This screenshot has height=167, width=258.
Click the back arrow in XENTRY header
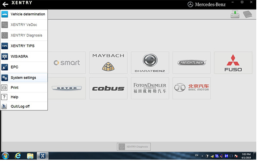tap(5, 4)
